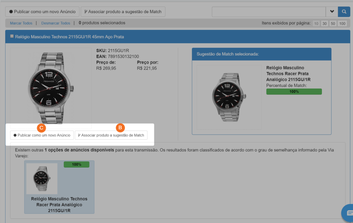Click top Publicar como um novo Anúncio

pyautogui.click(x=42, y=12)
